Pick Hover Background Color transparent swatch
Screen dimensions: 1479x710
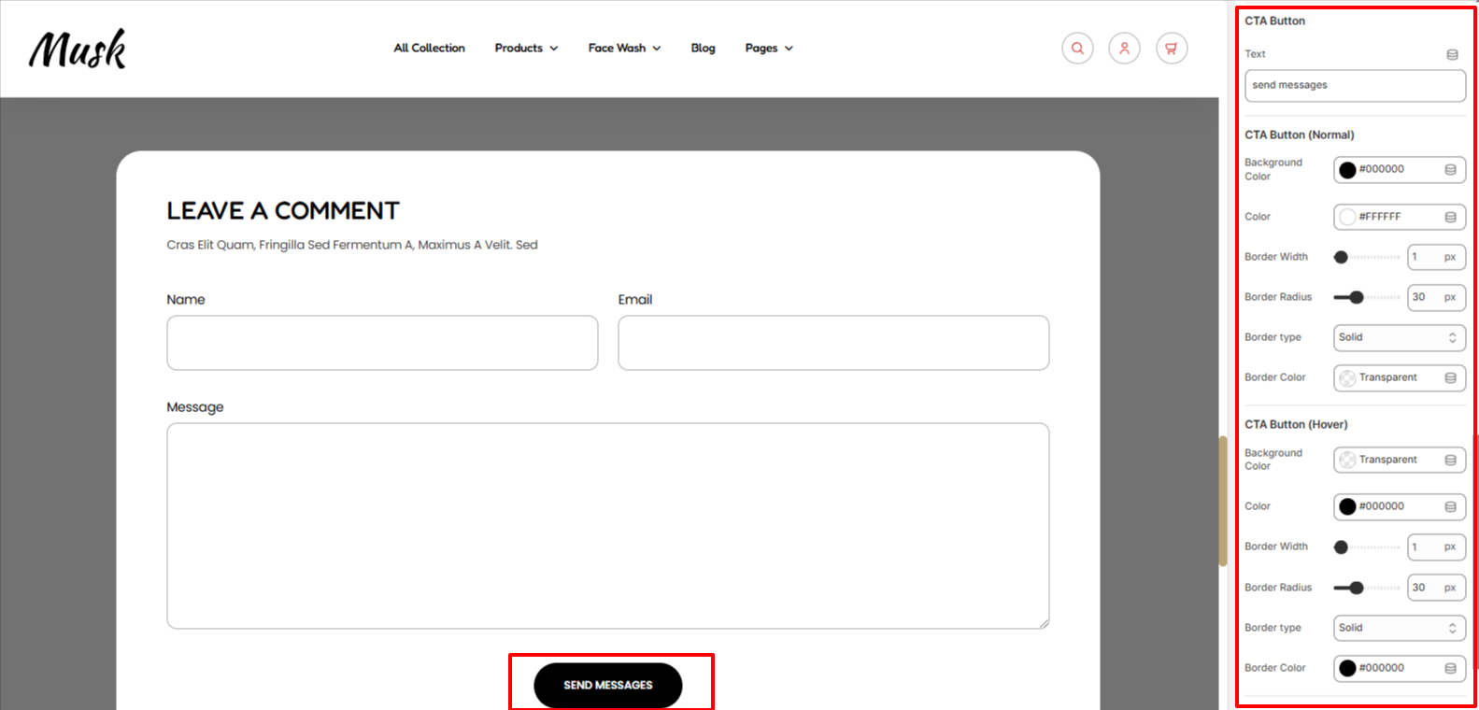coord(1347,460)
